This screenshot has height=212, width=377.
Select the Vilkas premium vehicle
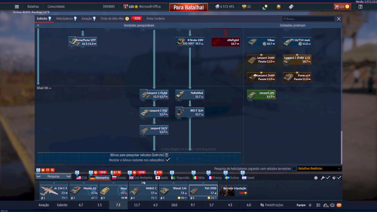[262, 42]
